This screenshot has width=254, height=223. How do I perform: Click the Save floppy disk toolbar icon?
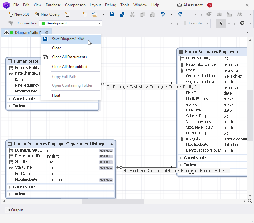(112, 14)
